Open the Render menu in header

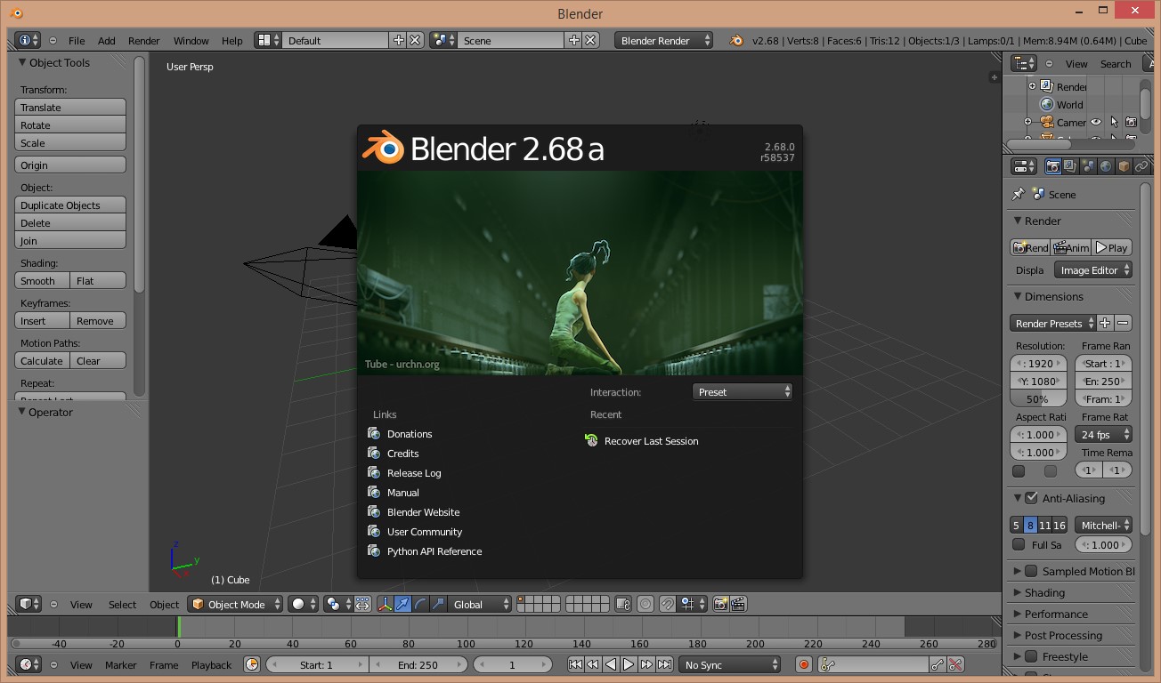(x=143, y=41)
